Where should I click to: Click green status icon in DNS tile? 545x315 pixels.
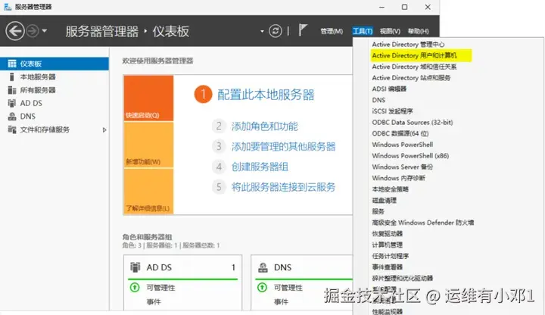263,288
